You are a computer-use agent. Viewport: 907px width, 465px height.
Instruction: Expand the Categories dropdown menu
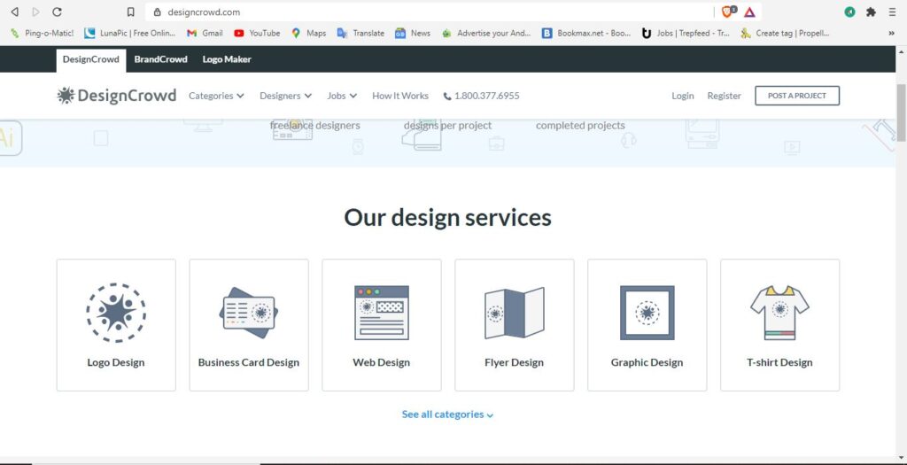pos(216,96)
